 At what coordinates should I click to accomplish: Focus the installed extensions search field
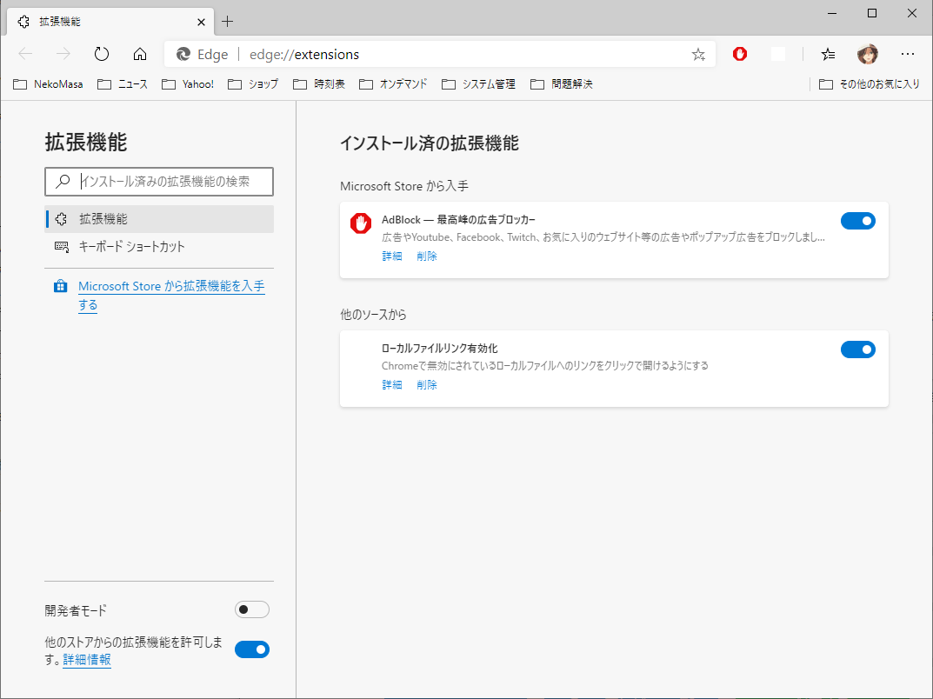[x=159, y=182]
